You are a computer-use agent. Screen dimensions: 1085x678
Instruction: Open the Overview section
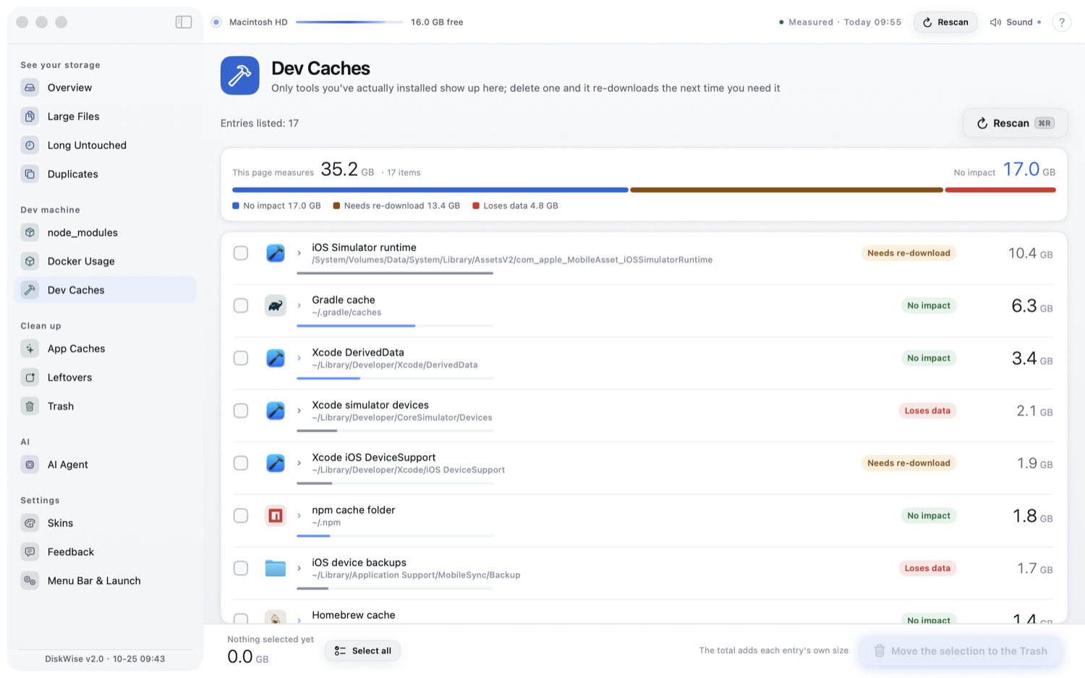(105, 88)
